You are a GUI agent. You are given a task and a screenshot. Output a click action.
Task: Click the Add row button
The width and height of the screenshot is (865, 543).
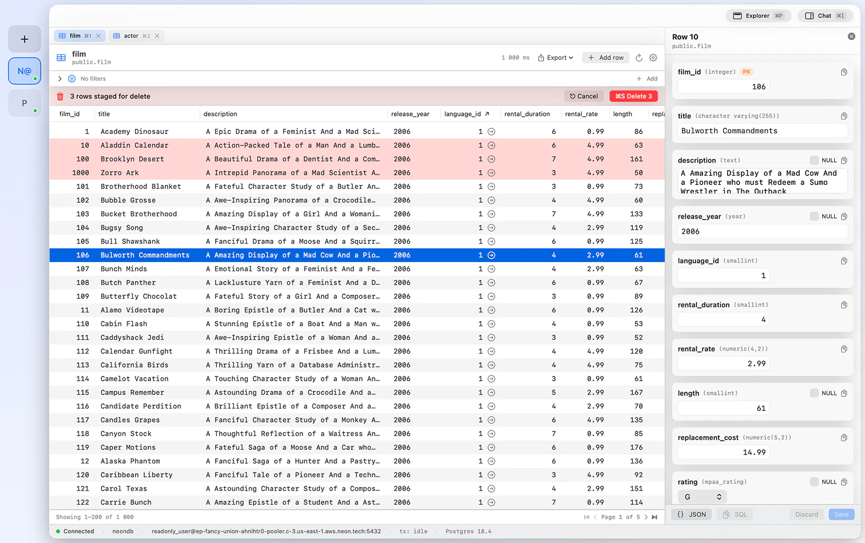pos(606,58)
